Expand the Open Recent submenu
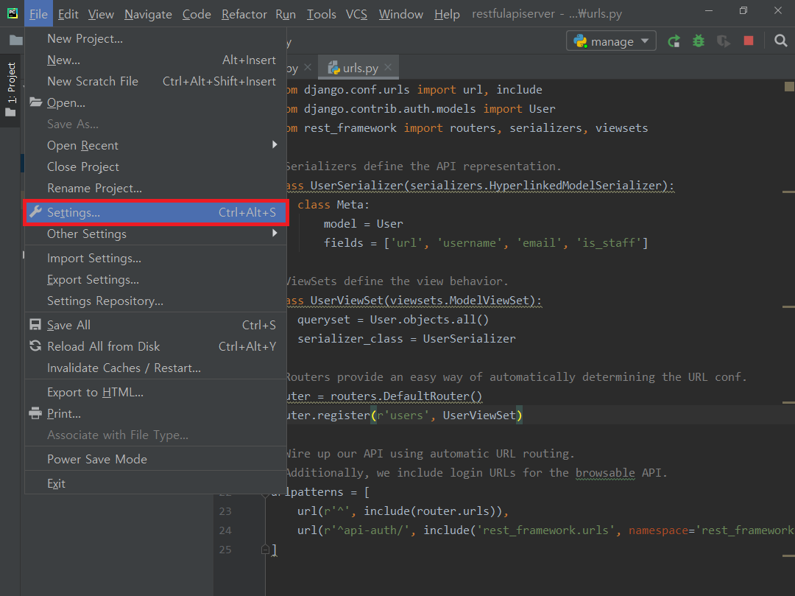This screenshot has height=596, width=795. tap(275, 145)
